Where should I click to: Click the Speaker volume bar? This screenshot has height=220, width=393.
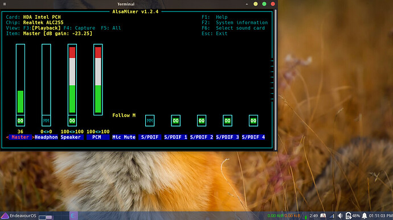72,80
